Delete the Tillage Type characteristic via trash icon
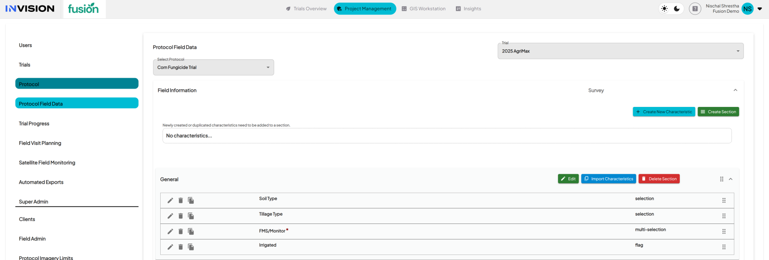 [181, 216]
